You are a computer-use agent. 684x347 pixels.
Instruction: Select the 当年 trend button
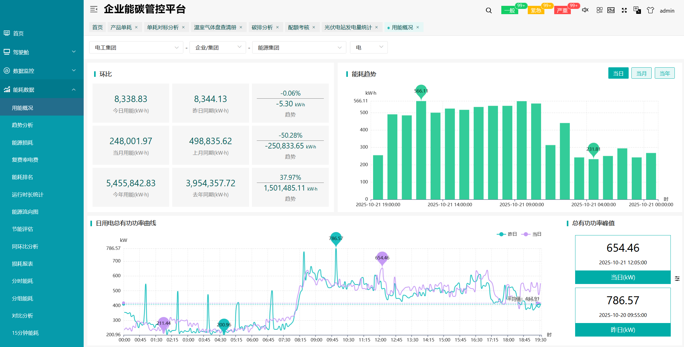click(x=665, y=73)
